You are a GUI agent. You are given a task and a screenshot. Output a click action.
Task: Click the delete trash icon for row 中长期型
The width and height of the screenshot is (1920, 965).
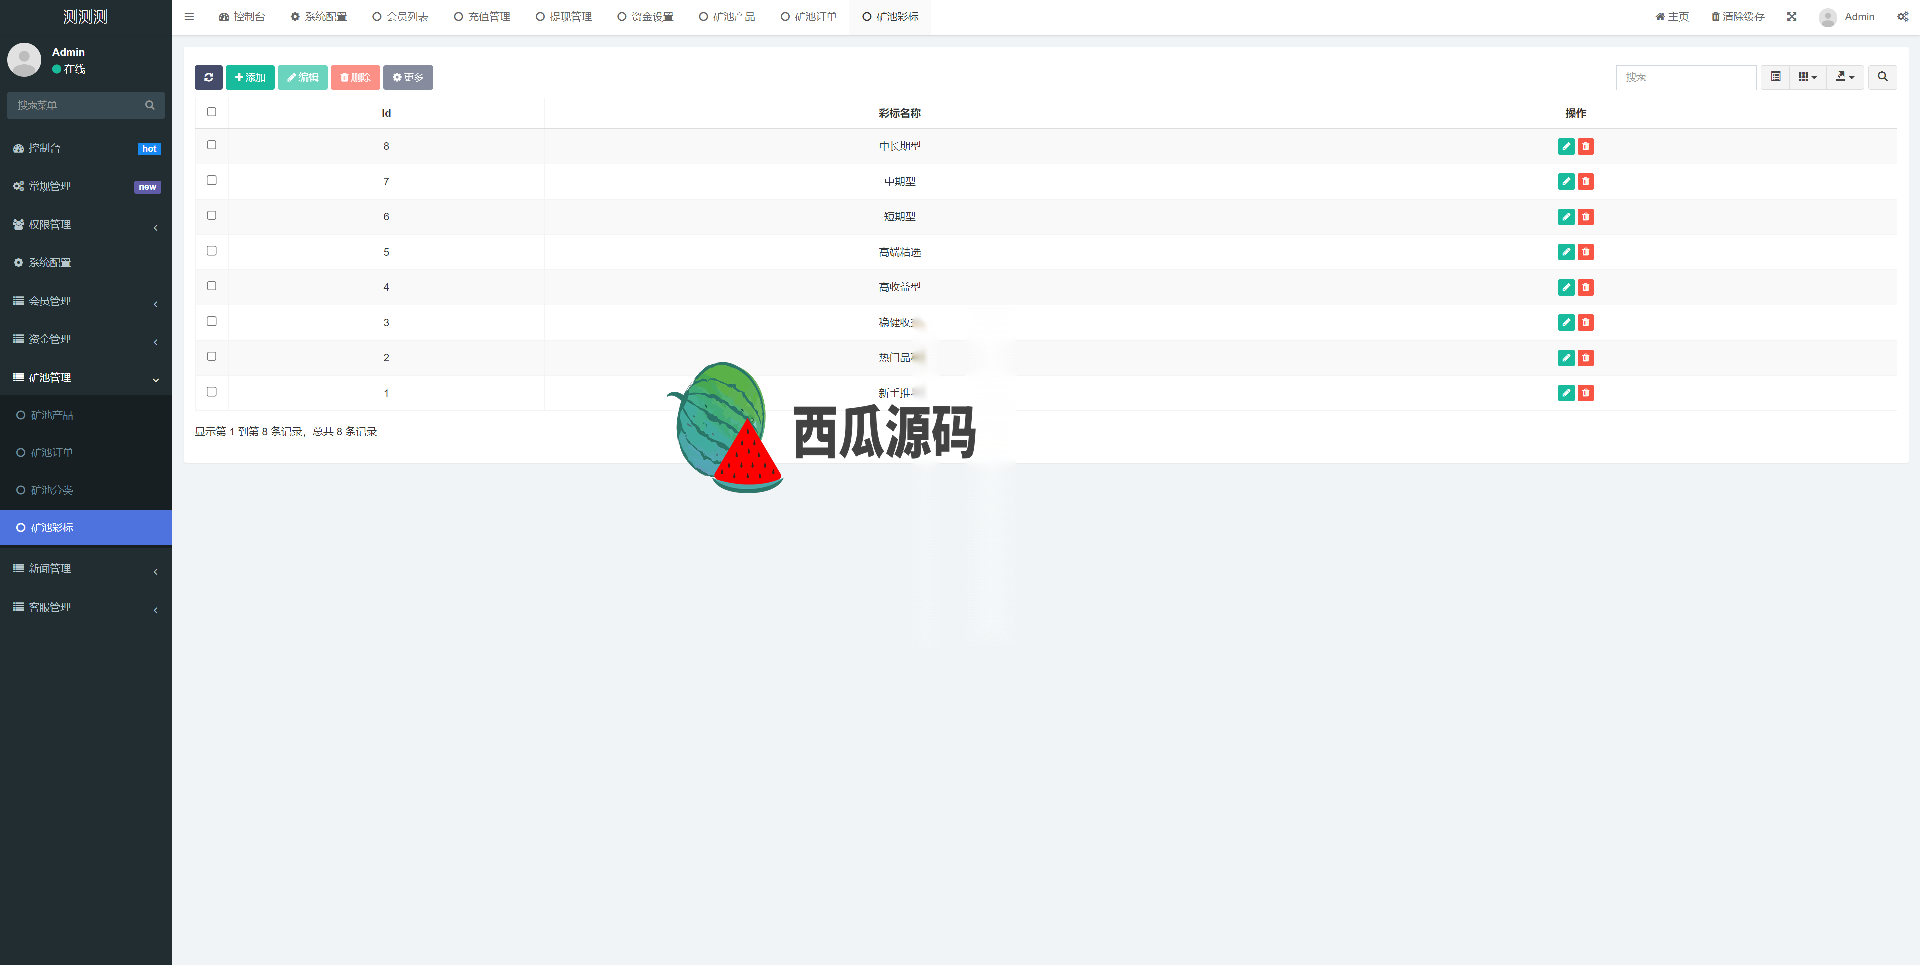point(1586,147)
